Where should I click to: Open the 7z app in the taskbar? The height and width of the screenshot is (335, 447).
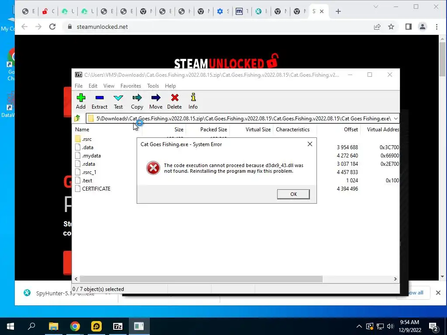(x=118, y=326)
